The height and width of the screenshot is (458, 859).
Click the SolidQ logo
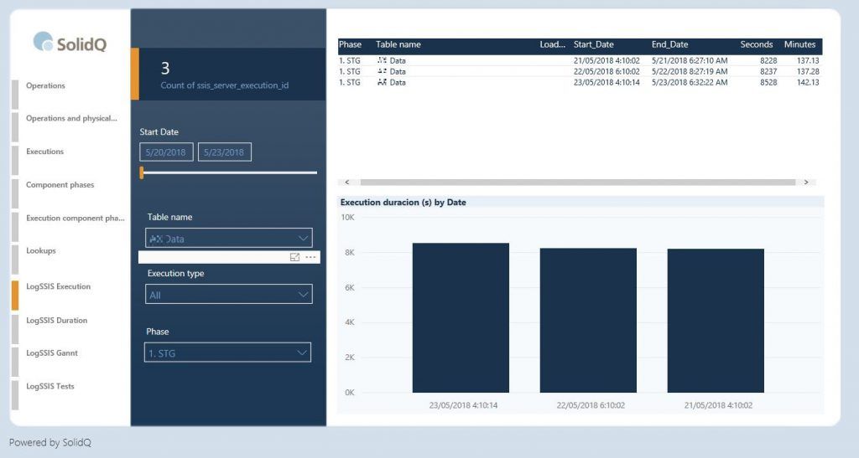pos(70,43)
